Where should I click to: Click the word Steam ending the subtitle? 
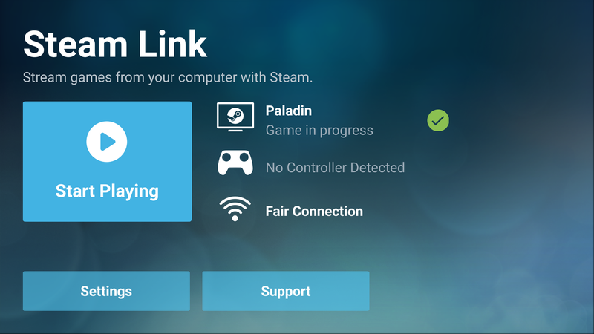[291, 77]
